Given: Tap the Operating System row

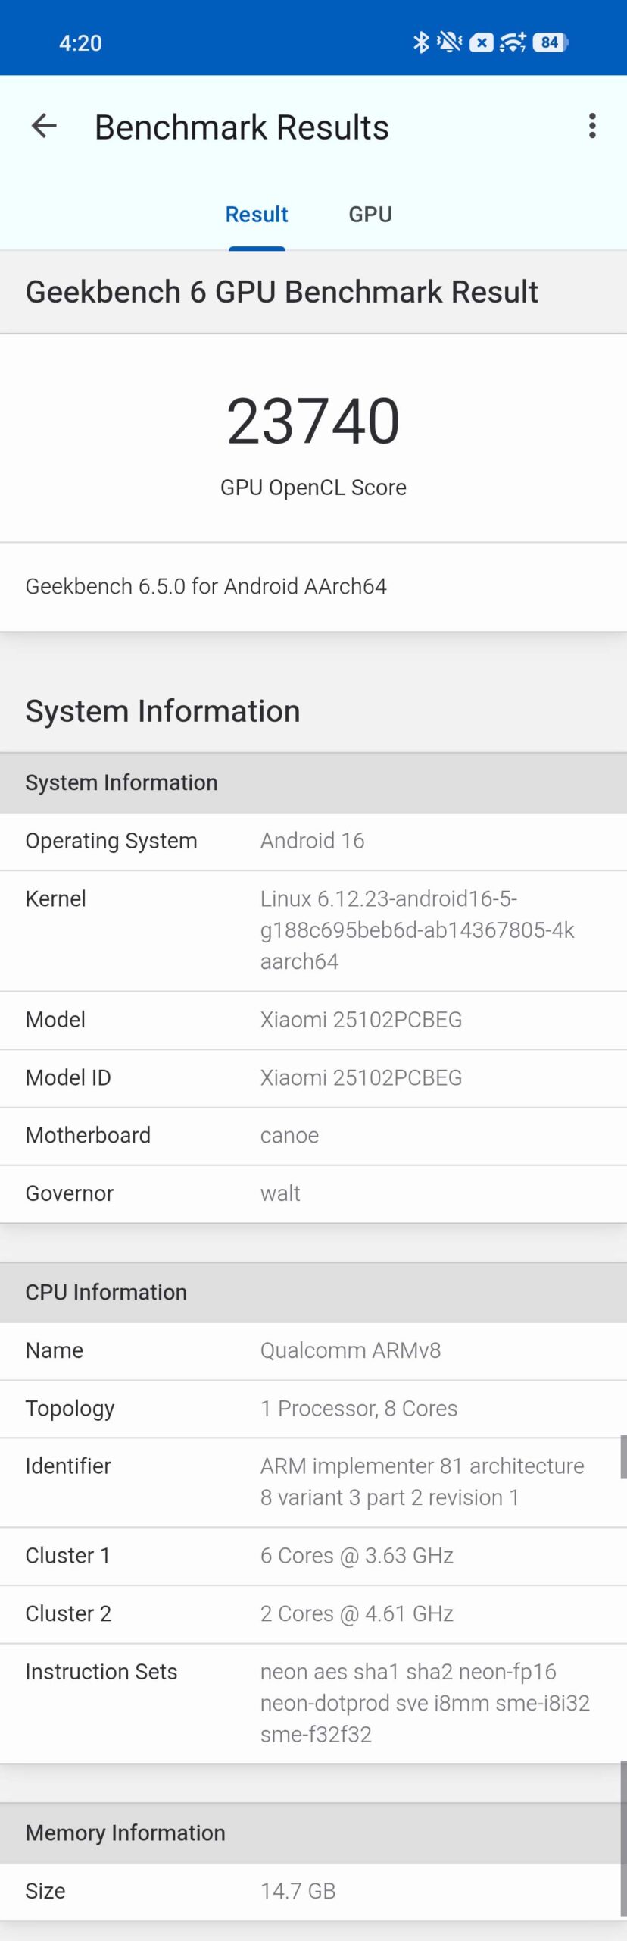Looking at the screenshot, I should [x=313, y=841].
